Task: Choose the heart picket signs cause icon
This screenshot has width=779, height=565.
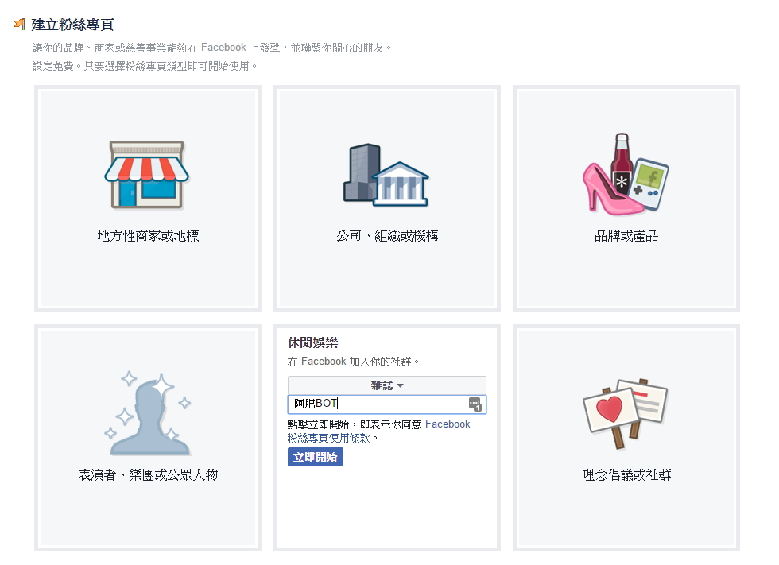Action: 626,413
